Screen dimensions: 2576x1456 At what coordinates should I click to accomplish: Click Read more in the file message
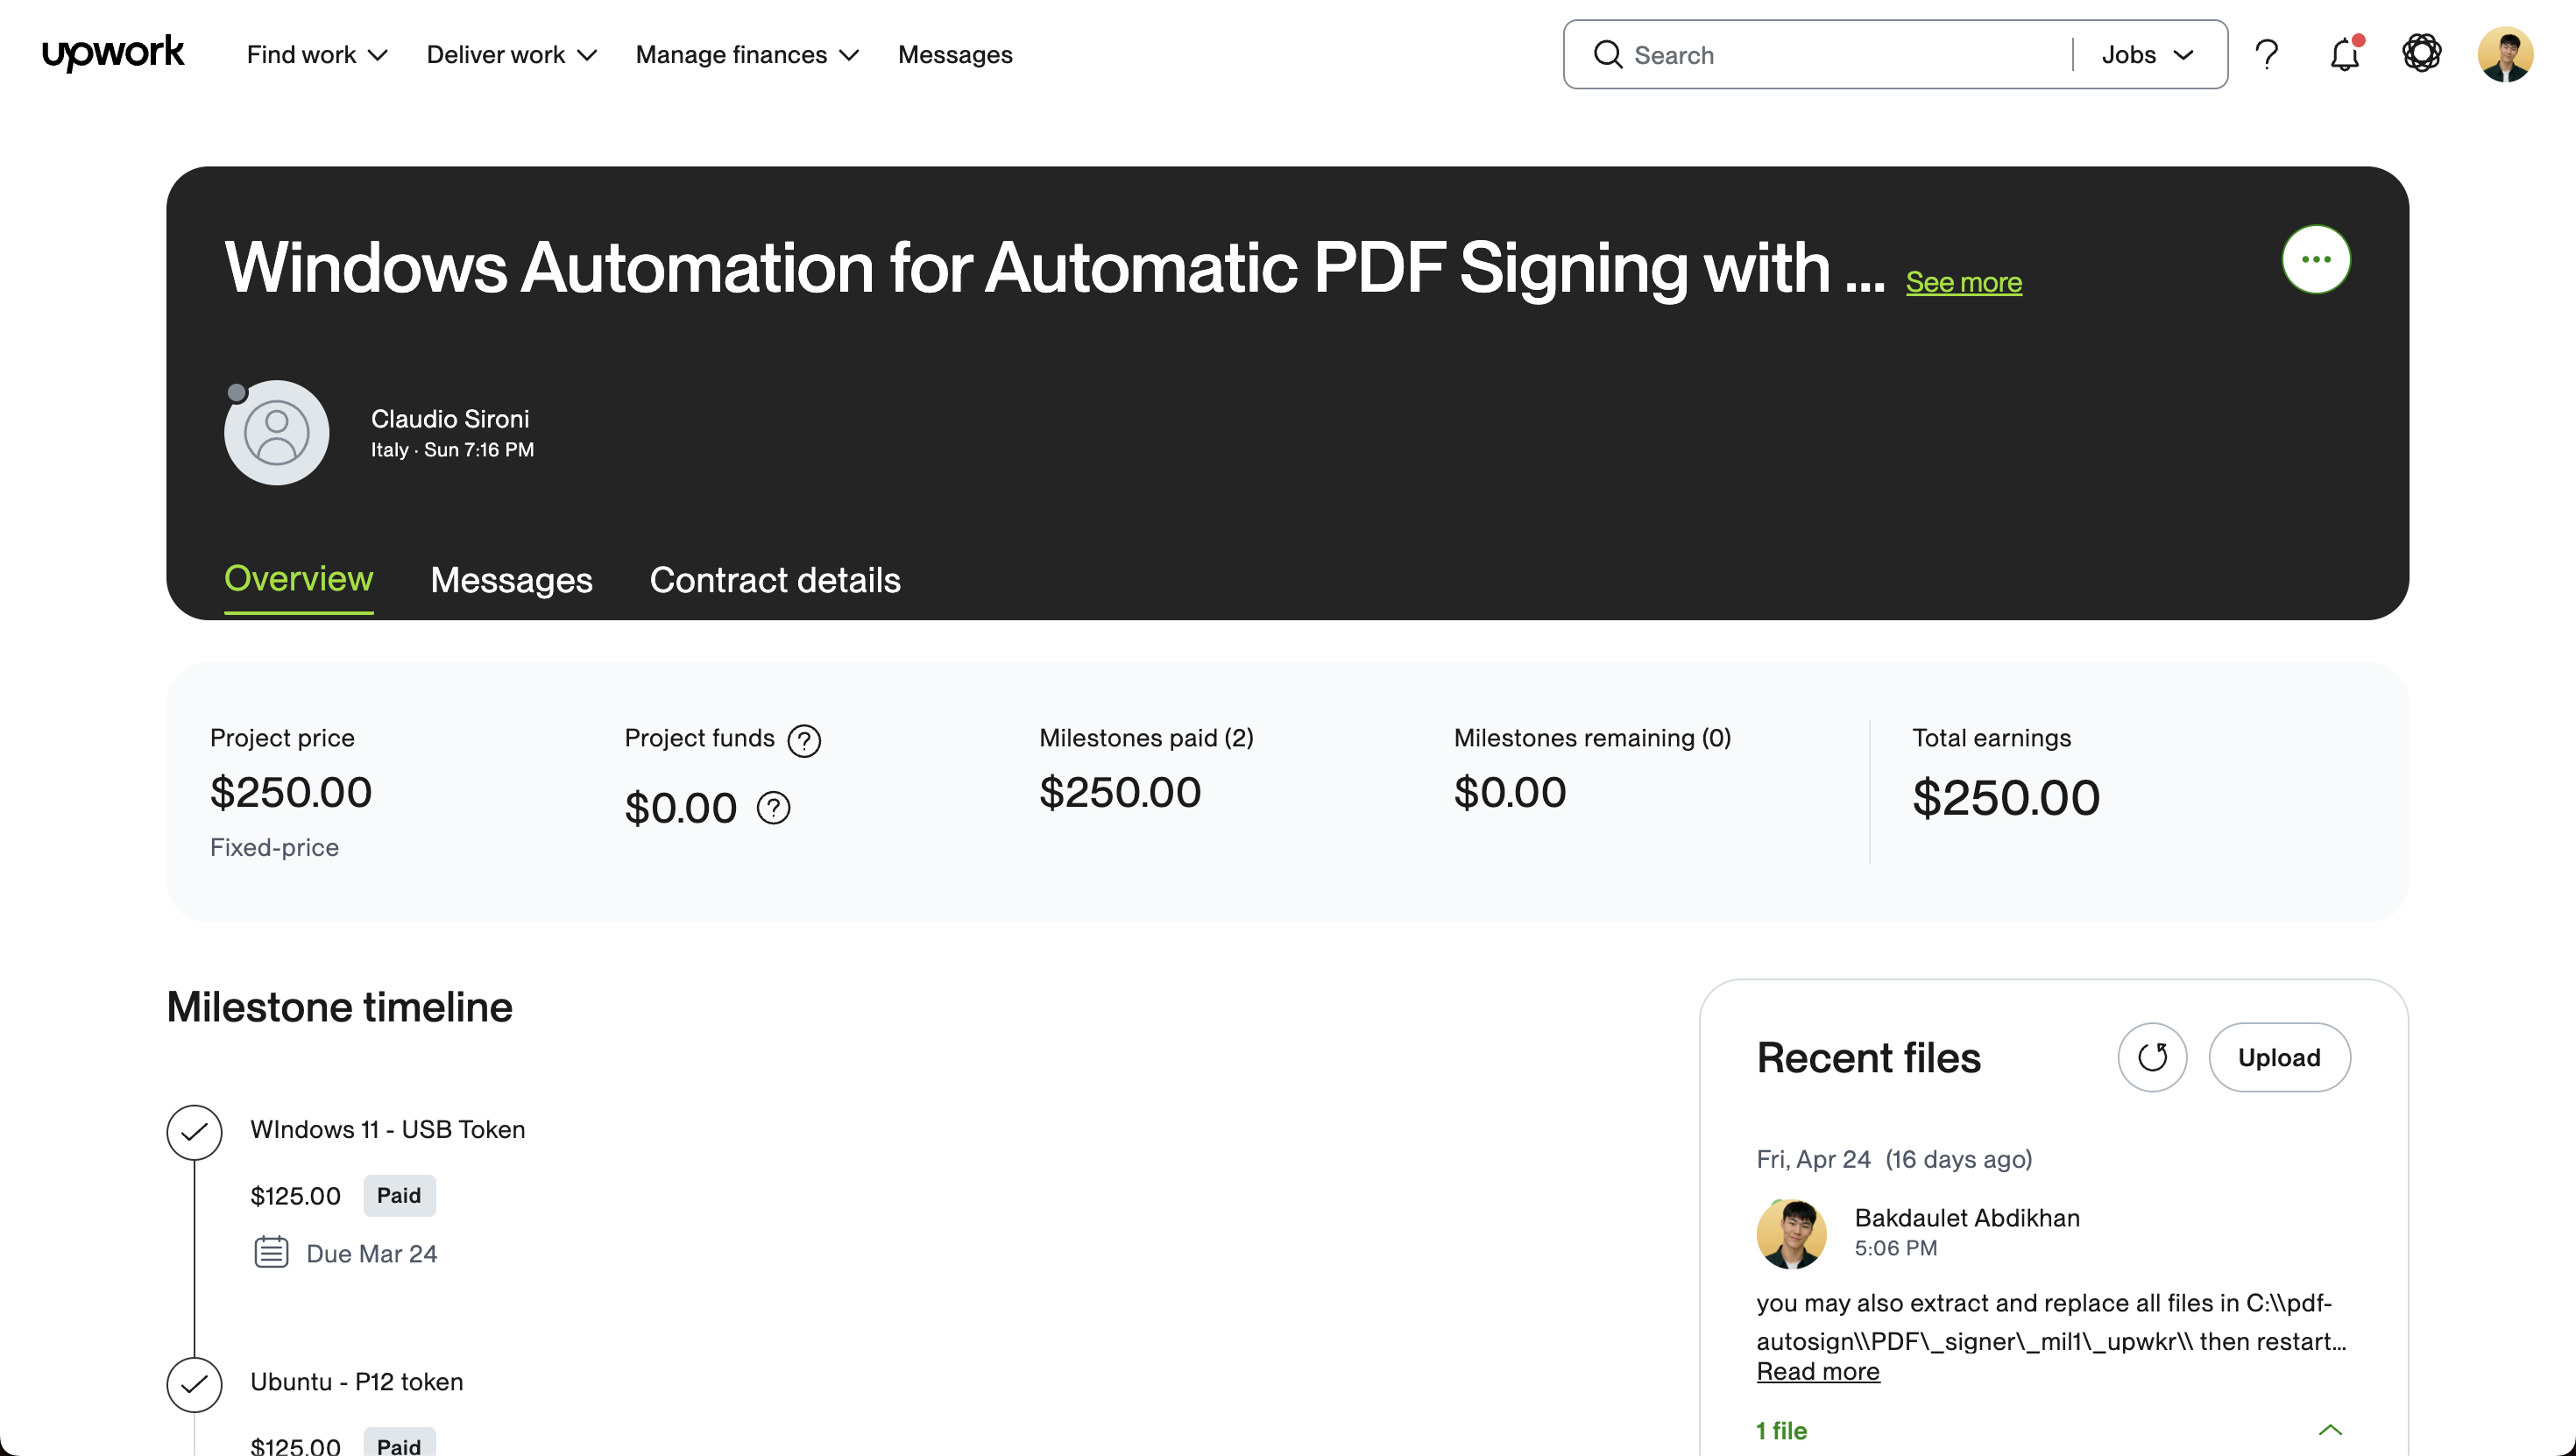point(1818,1371)
